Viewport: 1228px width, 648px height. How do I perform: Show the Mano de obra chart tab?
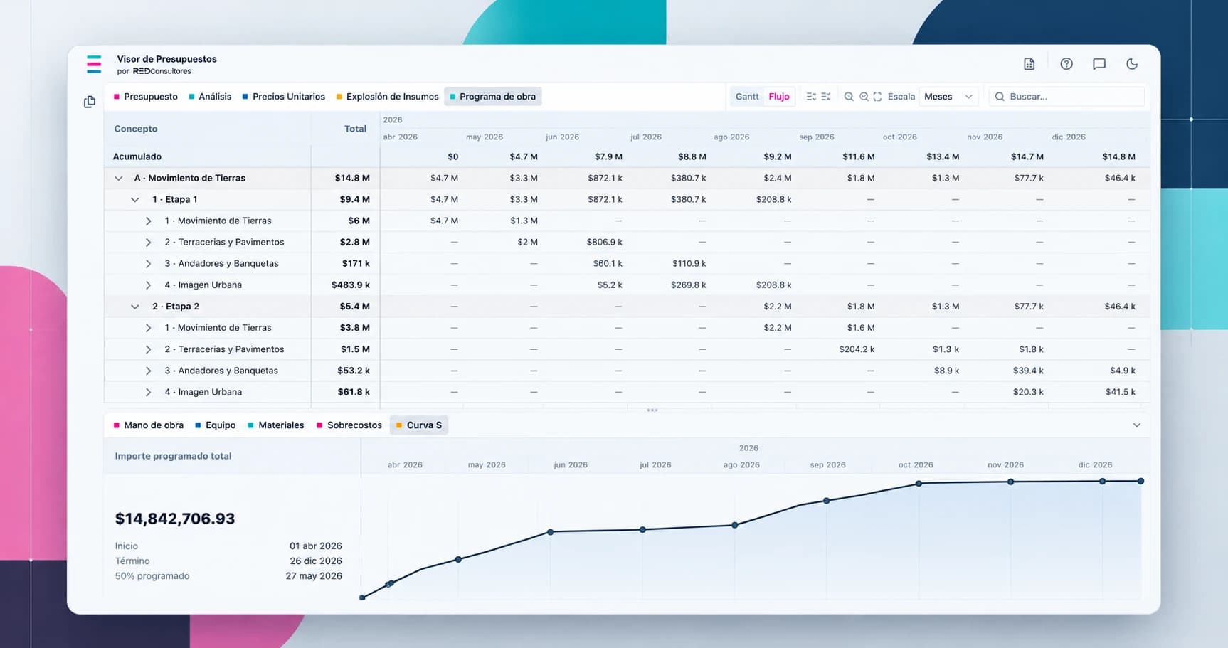pos(148,425)
